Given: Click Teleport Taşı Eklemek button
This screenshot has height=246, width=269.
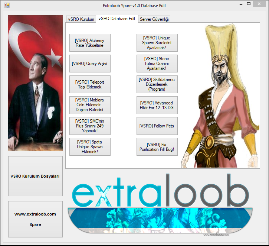Looking at the screenshot, I should [90, 84].
